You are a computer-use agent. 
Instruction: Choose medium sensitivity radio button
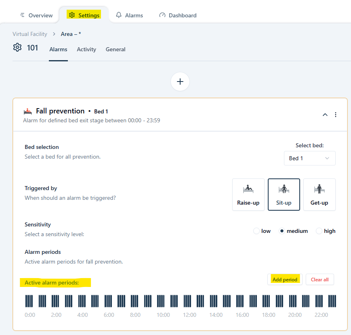pos(282,231)
